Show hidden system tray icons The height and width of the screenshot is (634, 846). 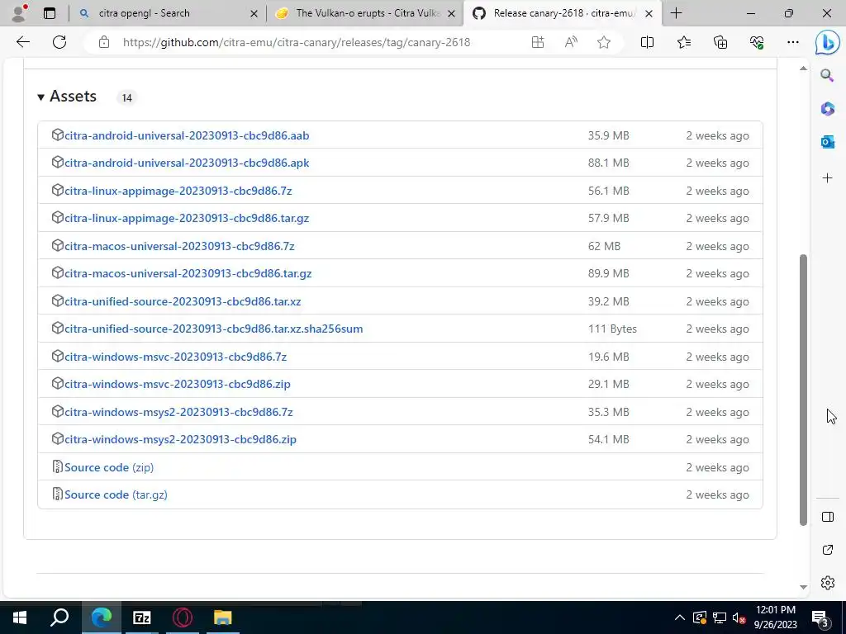[x=680, y=617]
